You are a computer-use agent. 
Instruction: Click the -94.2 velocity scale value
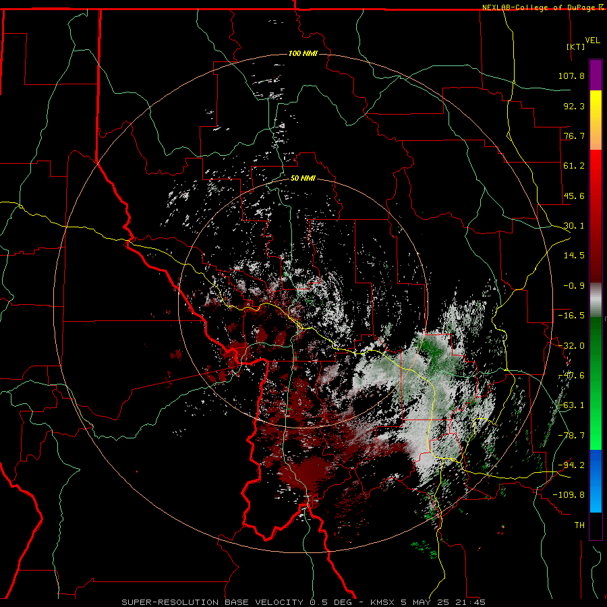pos(571,465)
